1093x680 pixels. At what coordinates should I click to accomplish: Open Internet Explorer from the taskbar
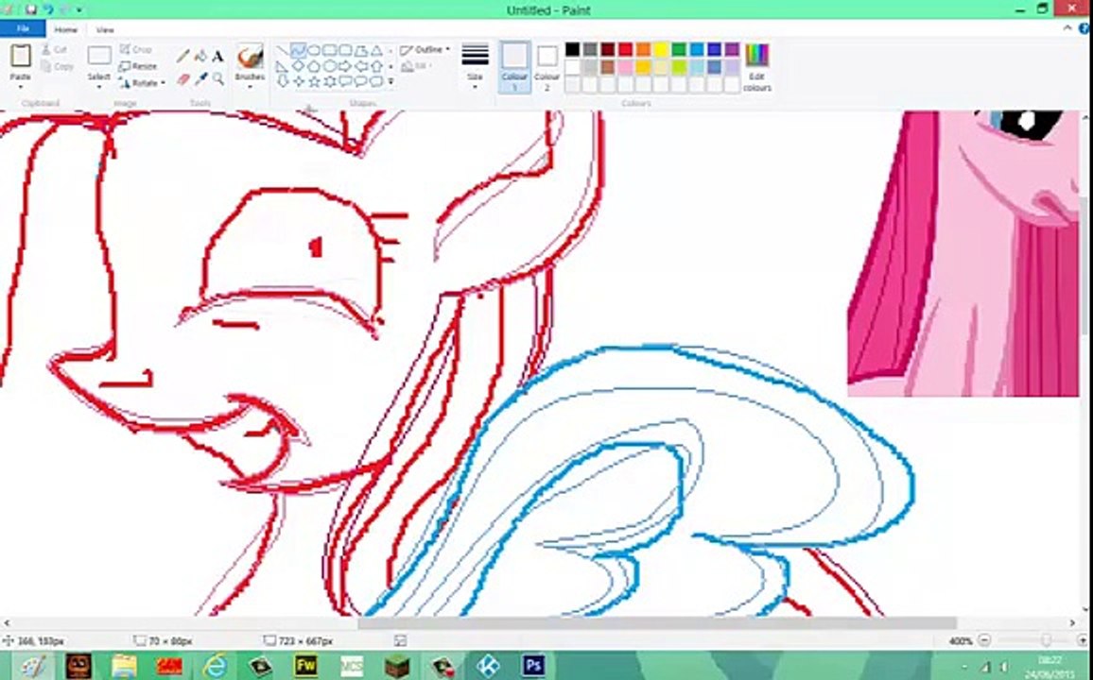216,666
